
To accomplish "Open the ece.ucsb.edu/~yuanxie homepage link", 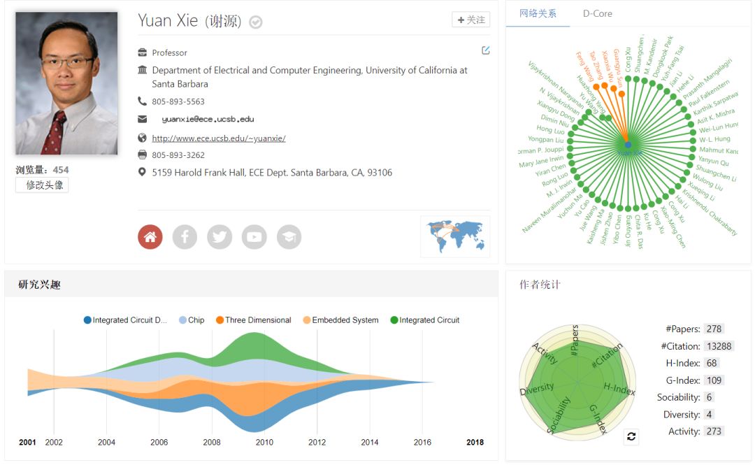I will click(219, 138).
